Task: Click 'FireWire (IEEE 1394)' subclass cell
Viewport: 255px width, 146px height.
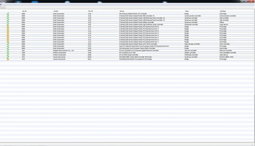Action: pyautogui.click(x=226, y=57)
